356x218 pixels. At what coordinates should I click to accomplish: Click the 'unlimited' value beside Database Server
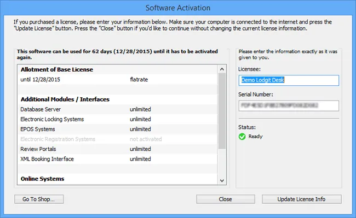tap(140, 109)
